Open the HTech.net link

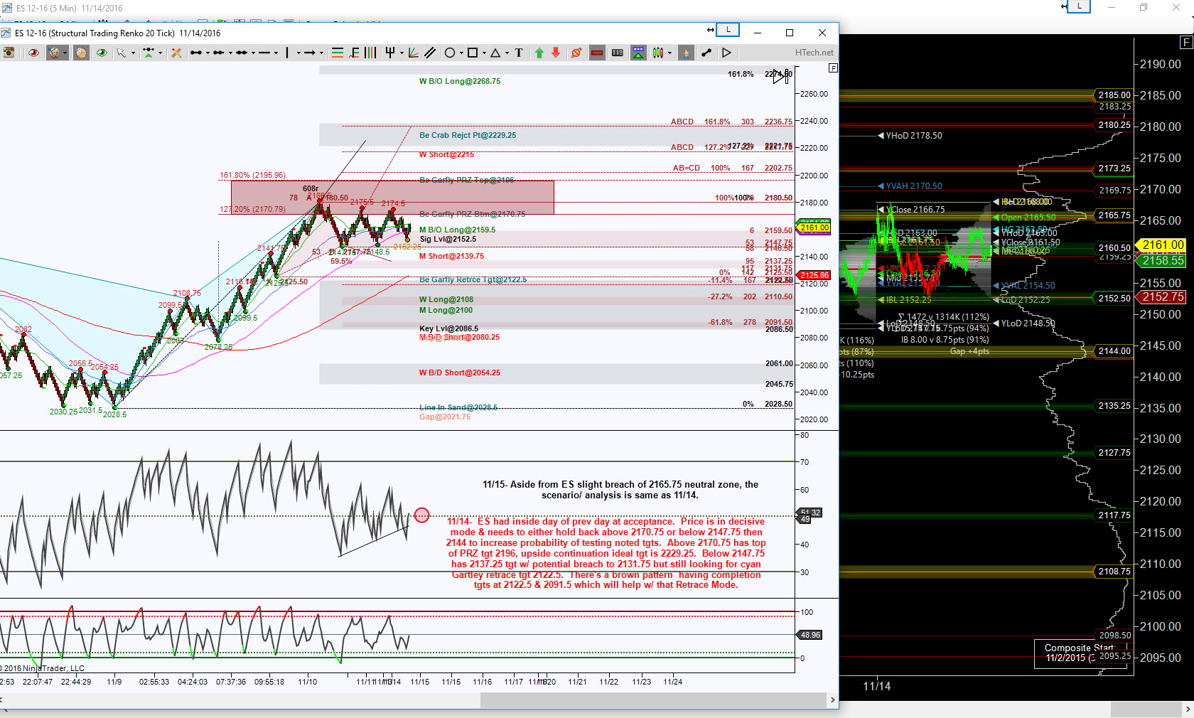(814, 53)
